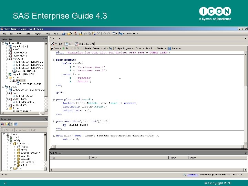Click the Paste clipboard toolbar icon
The width and height of the screenshot is (248, 186).
[94, 33]
